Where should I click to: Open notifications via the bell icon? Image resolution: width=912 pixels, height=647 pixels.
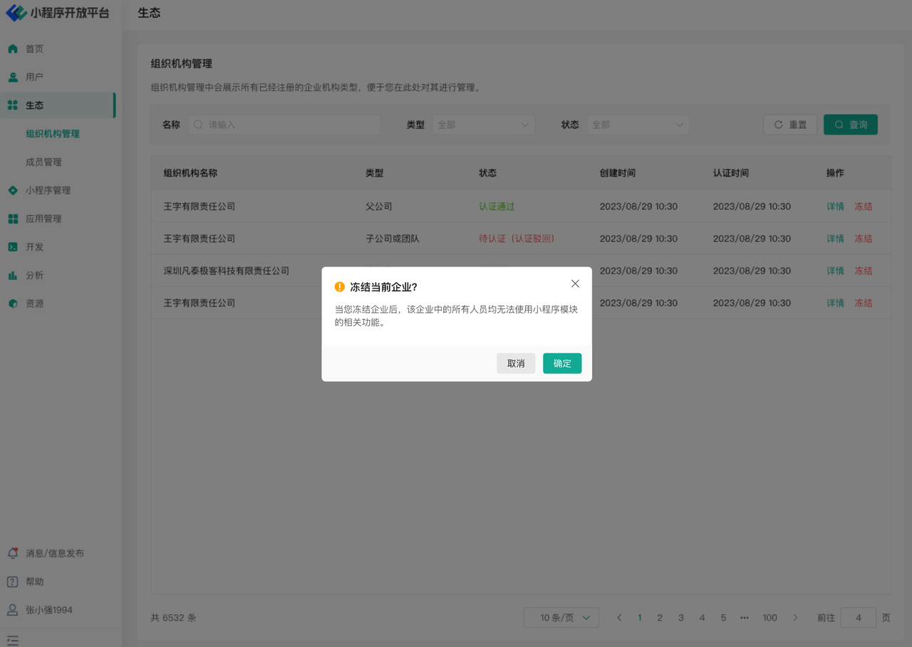tap(13, 553)
